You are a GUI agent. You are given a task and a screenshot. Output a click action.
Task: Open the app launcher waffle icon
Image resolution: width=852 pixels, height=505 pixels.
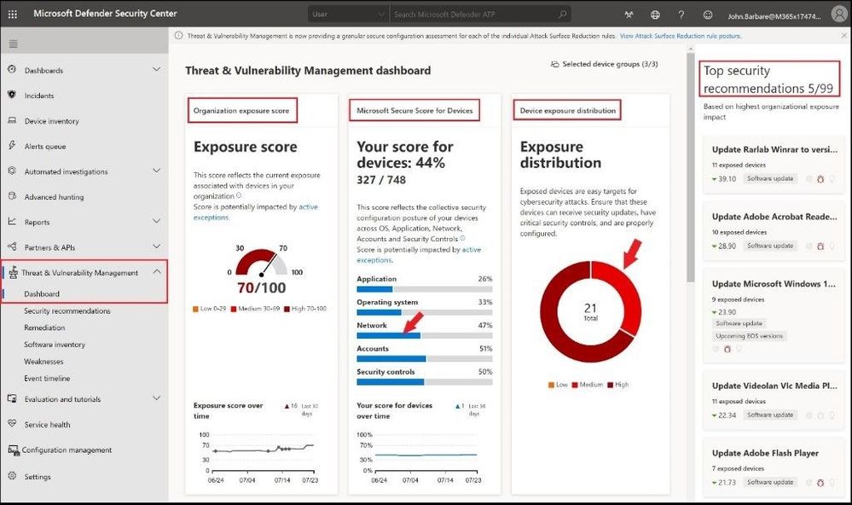coord(13,15)
